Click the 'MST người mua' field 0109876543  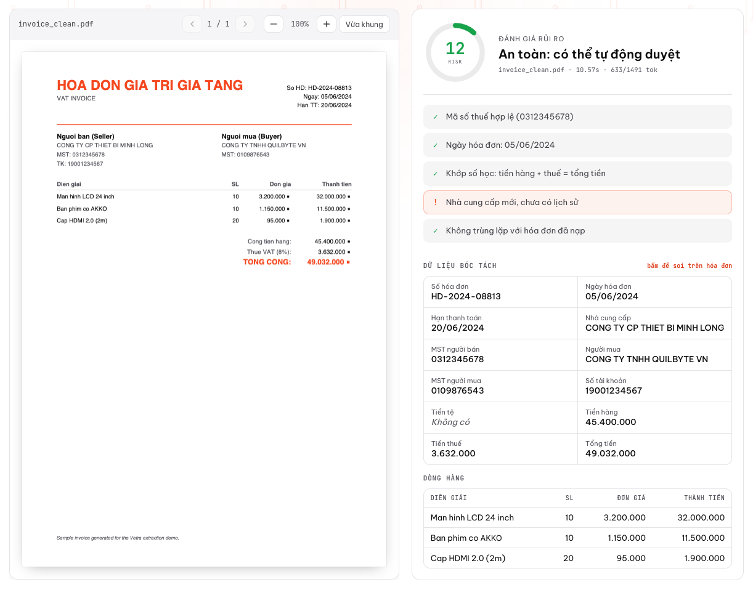[x=500, y=386]
